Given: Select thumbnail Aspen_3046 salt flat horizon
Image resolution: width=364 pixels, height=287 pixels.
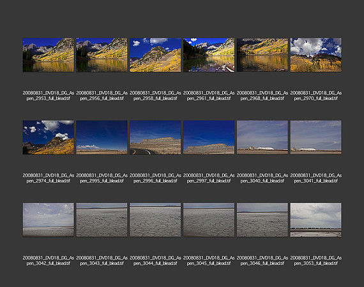Looking at the screenshot, I should [262, 220].
